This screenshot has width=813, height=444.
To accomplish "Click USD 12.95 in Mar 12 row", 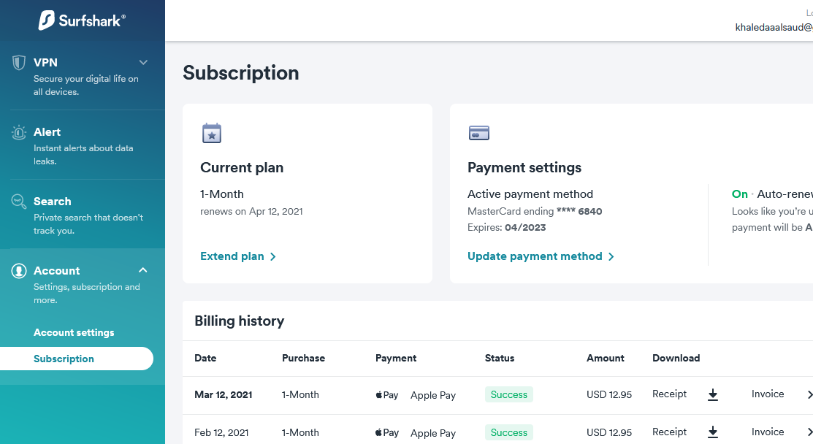I will click(609, 395).
